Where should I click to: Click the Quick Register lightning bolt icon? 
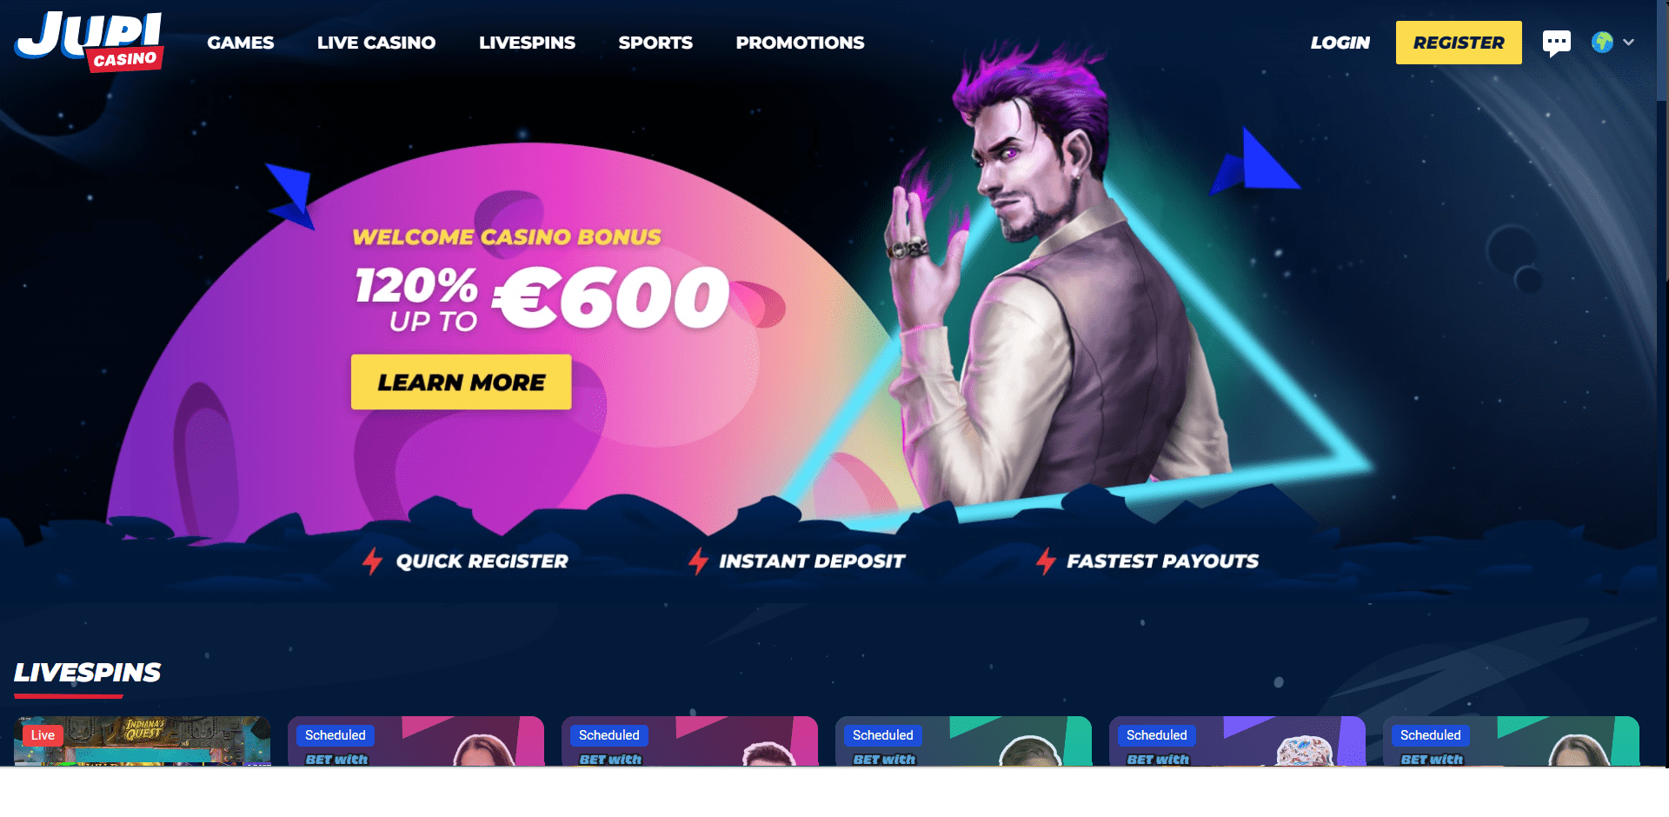click(x=372, y=561)
